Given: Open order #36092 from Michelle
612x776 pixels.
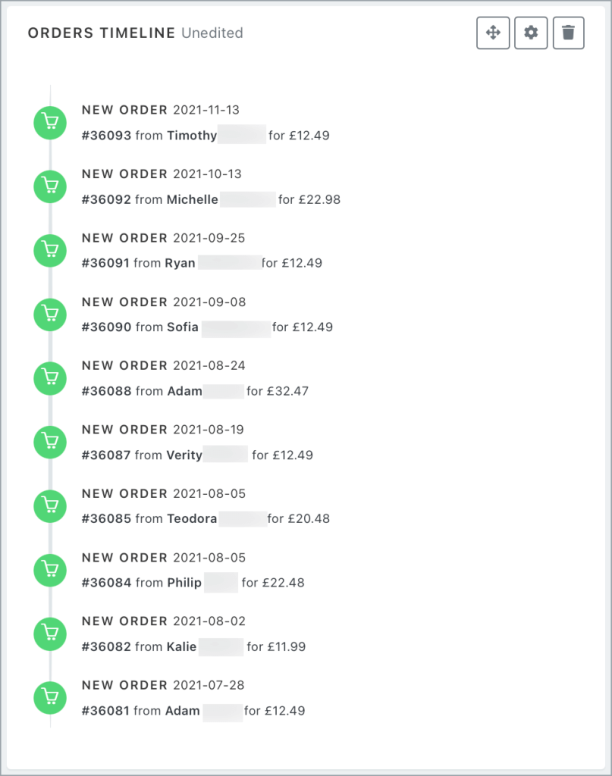Looking at the screenshot, I should tap(107, 200).
